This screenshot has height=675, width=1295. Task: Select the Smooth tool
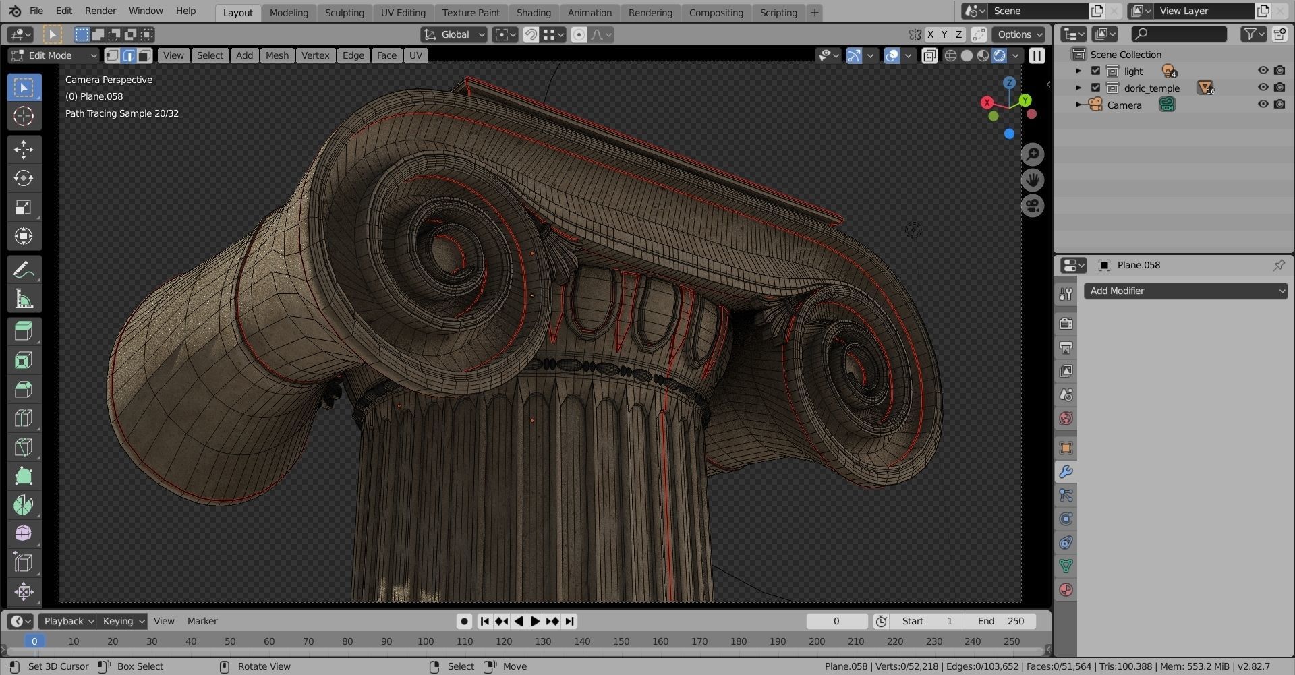24,533
